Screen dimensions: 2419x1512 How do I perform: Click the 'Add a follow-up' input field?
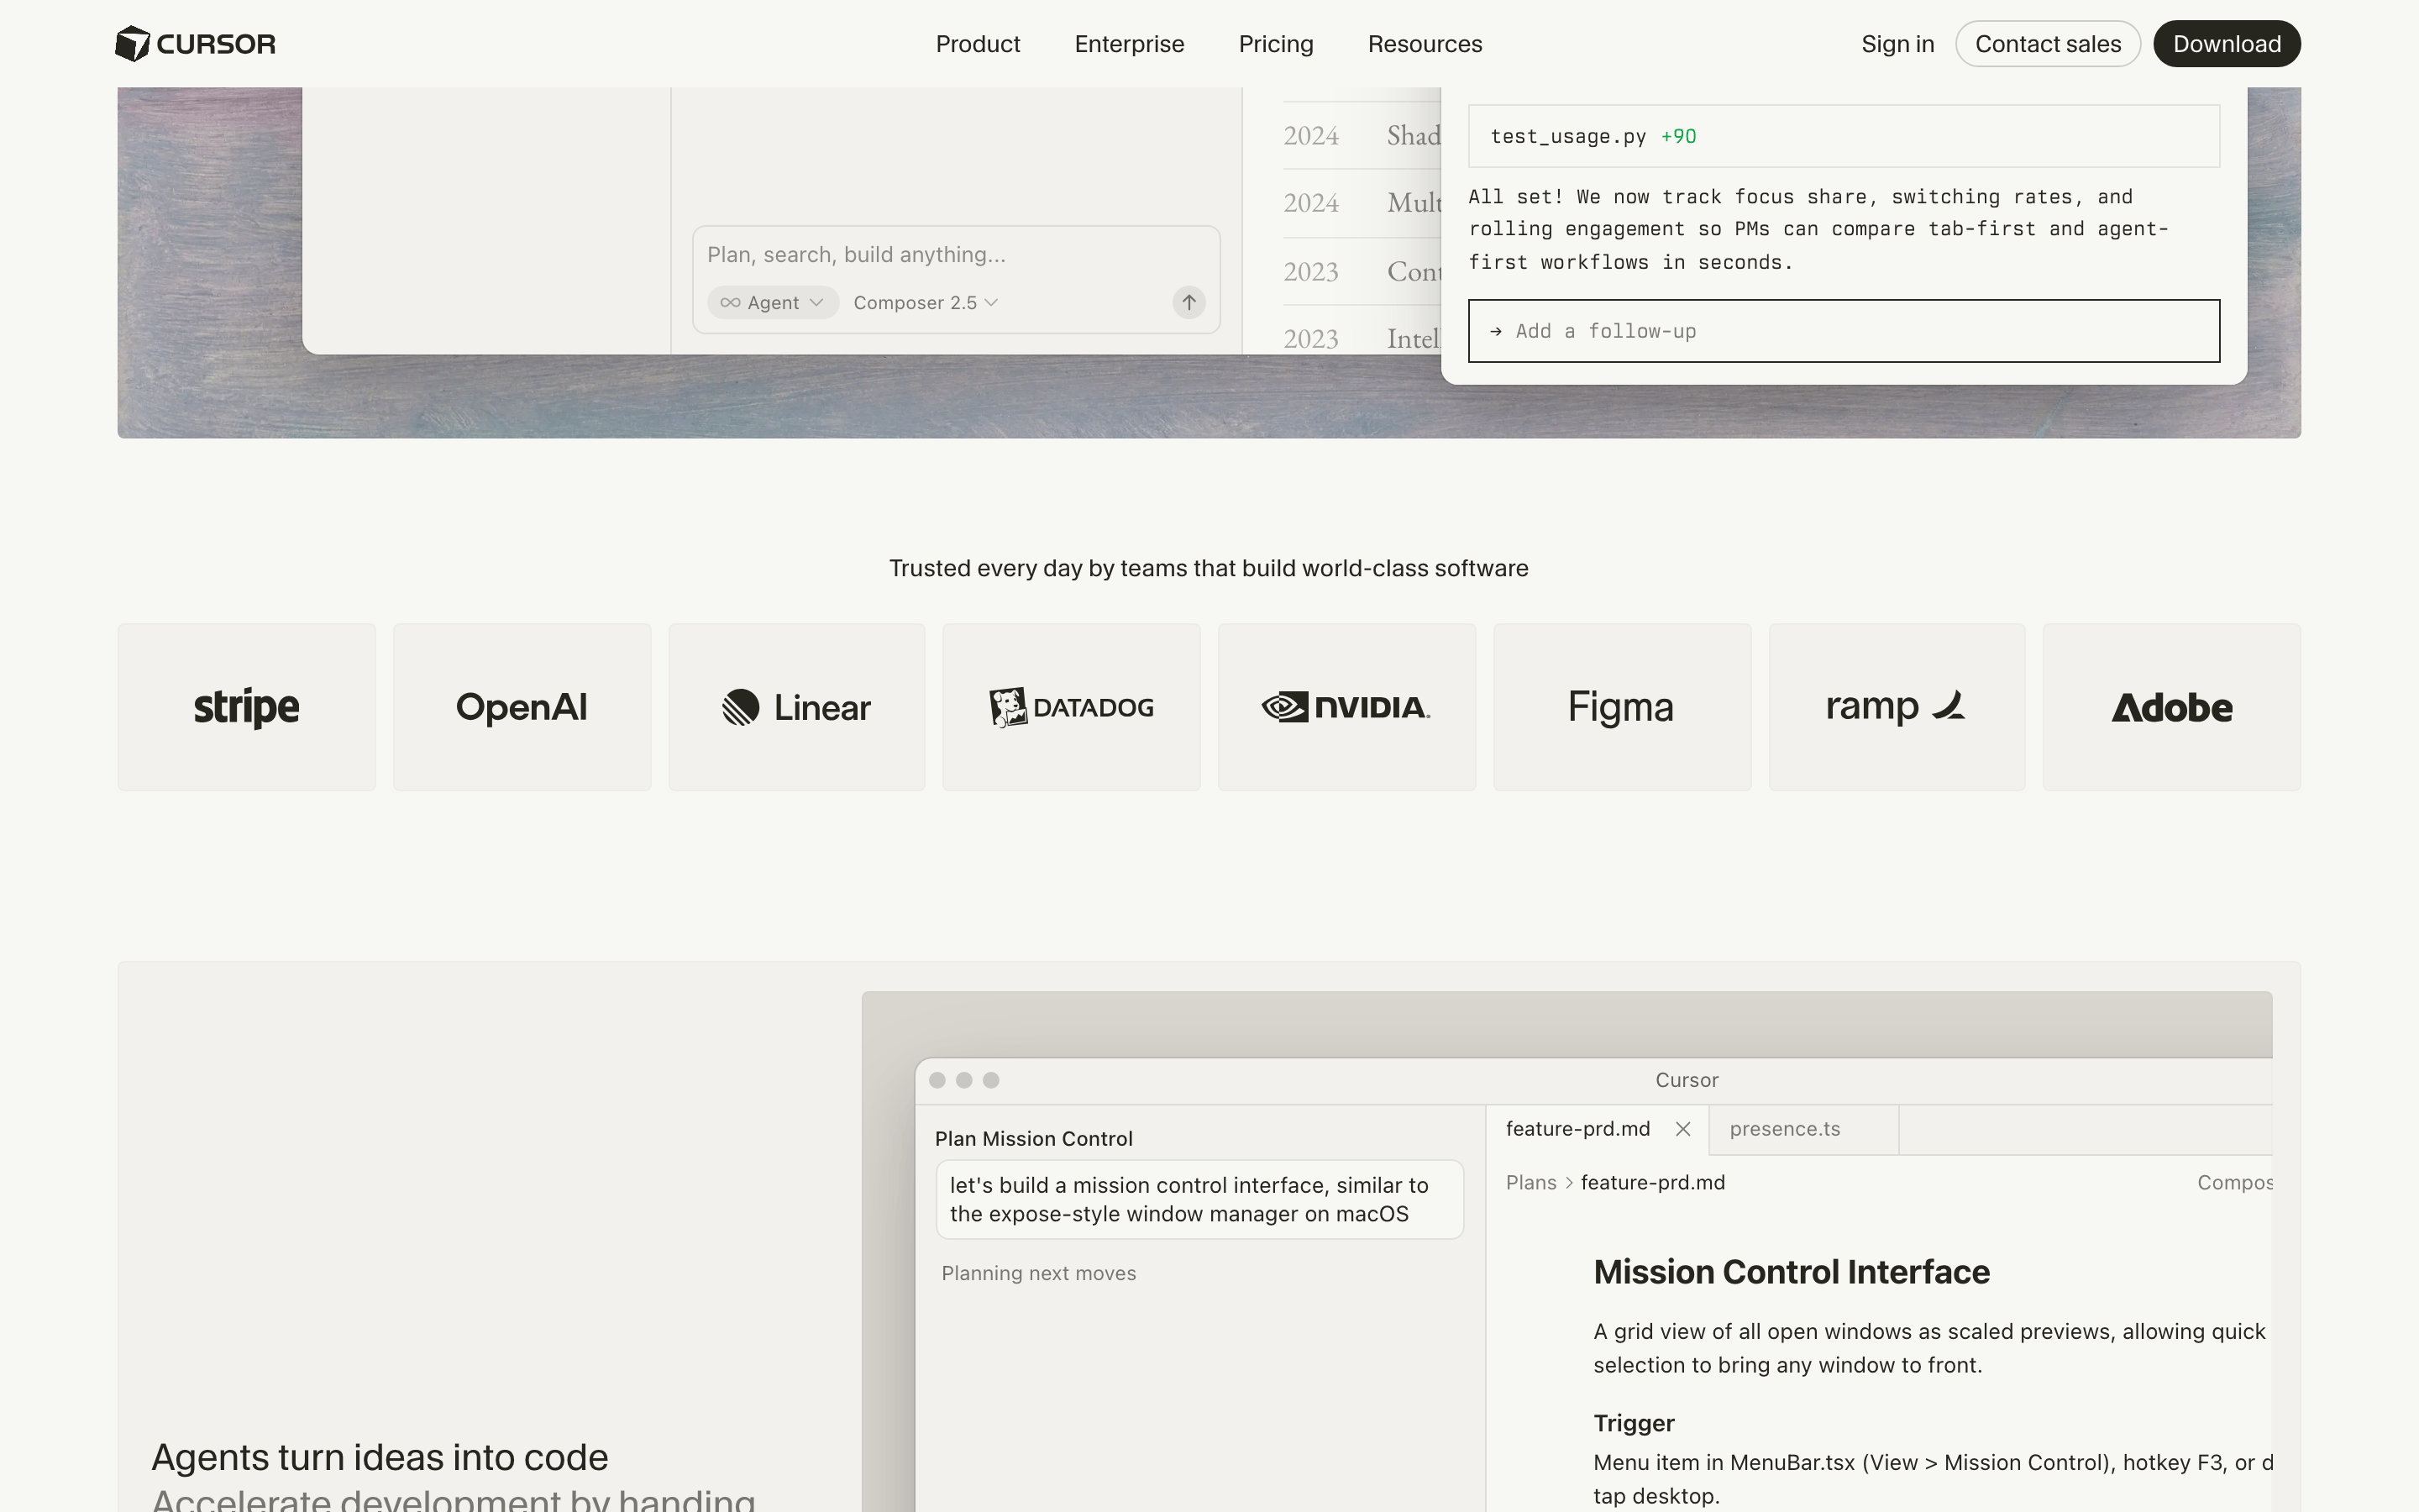point(1844,331)
